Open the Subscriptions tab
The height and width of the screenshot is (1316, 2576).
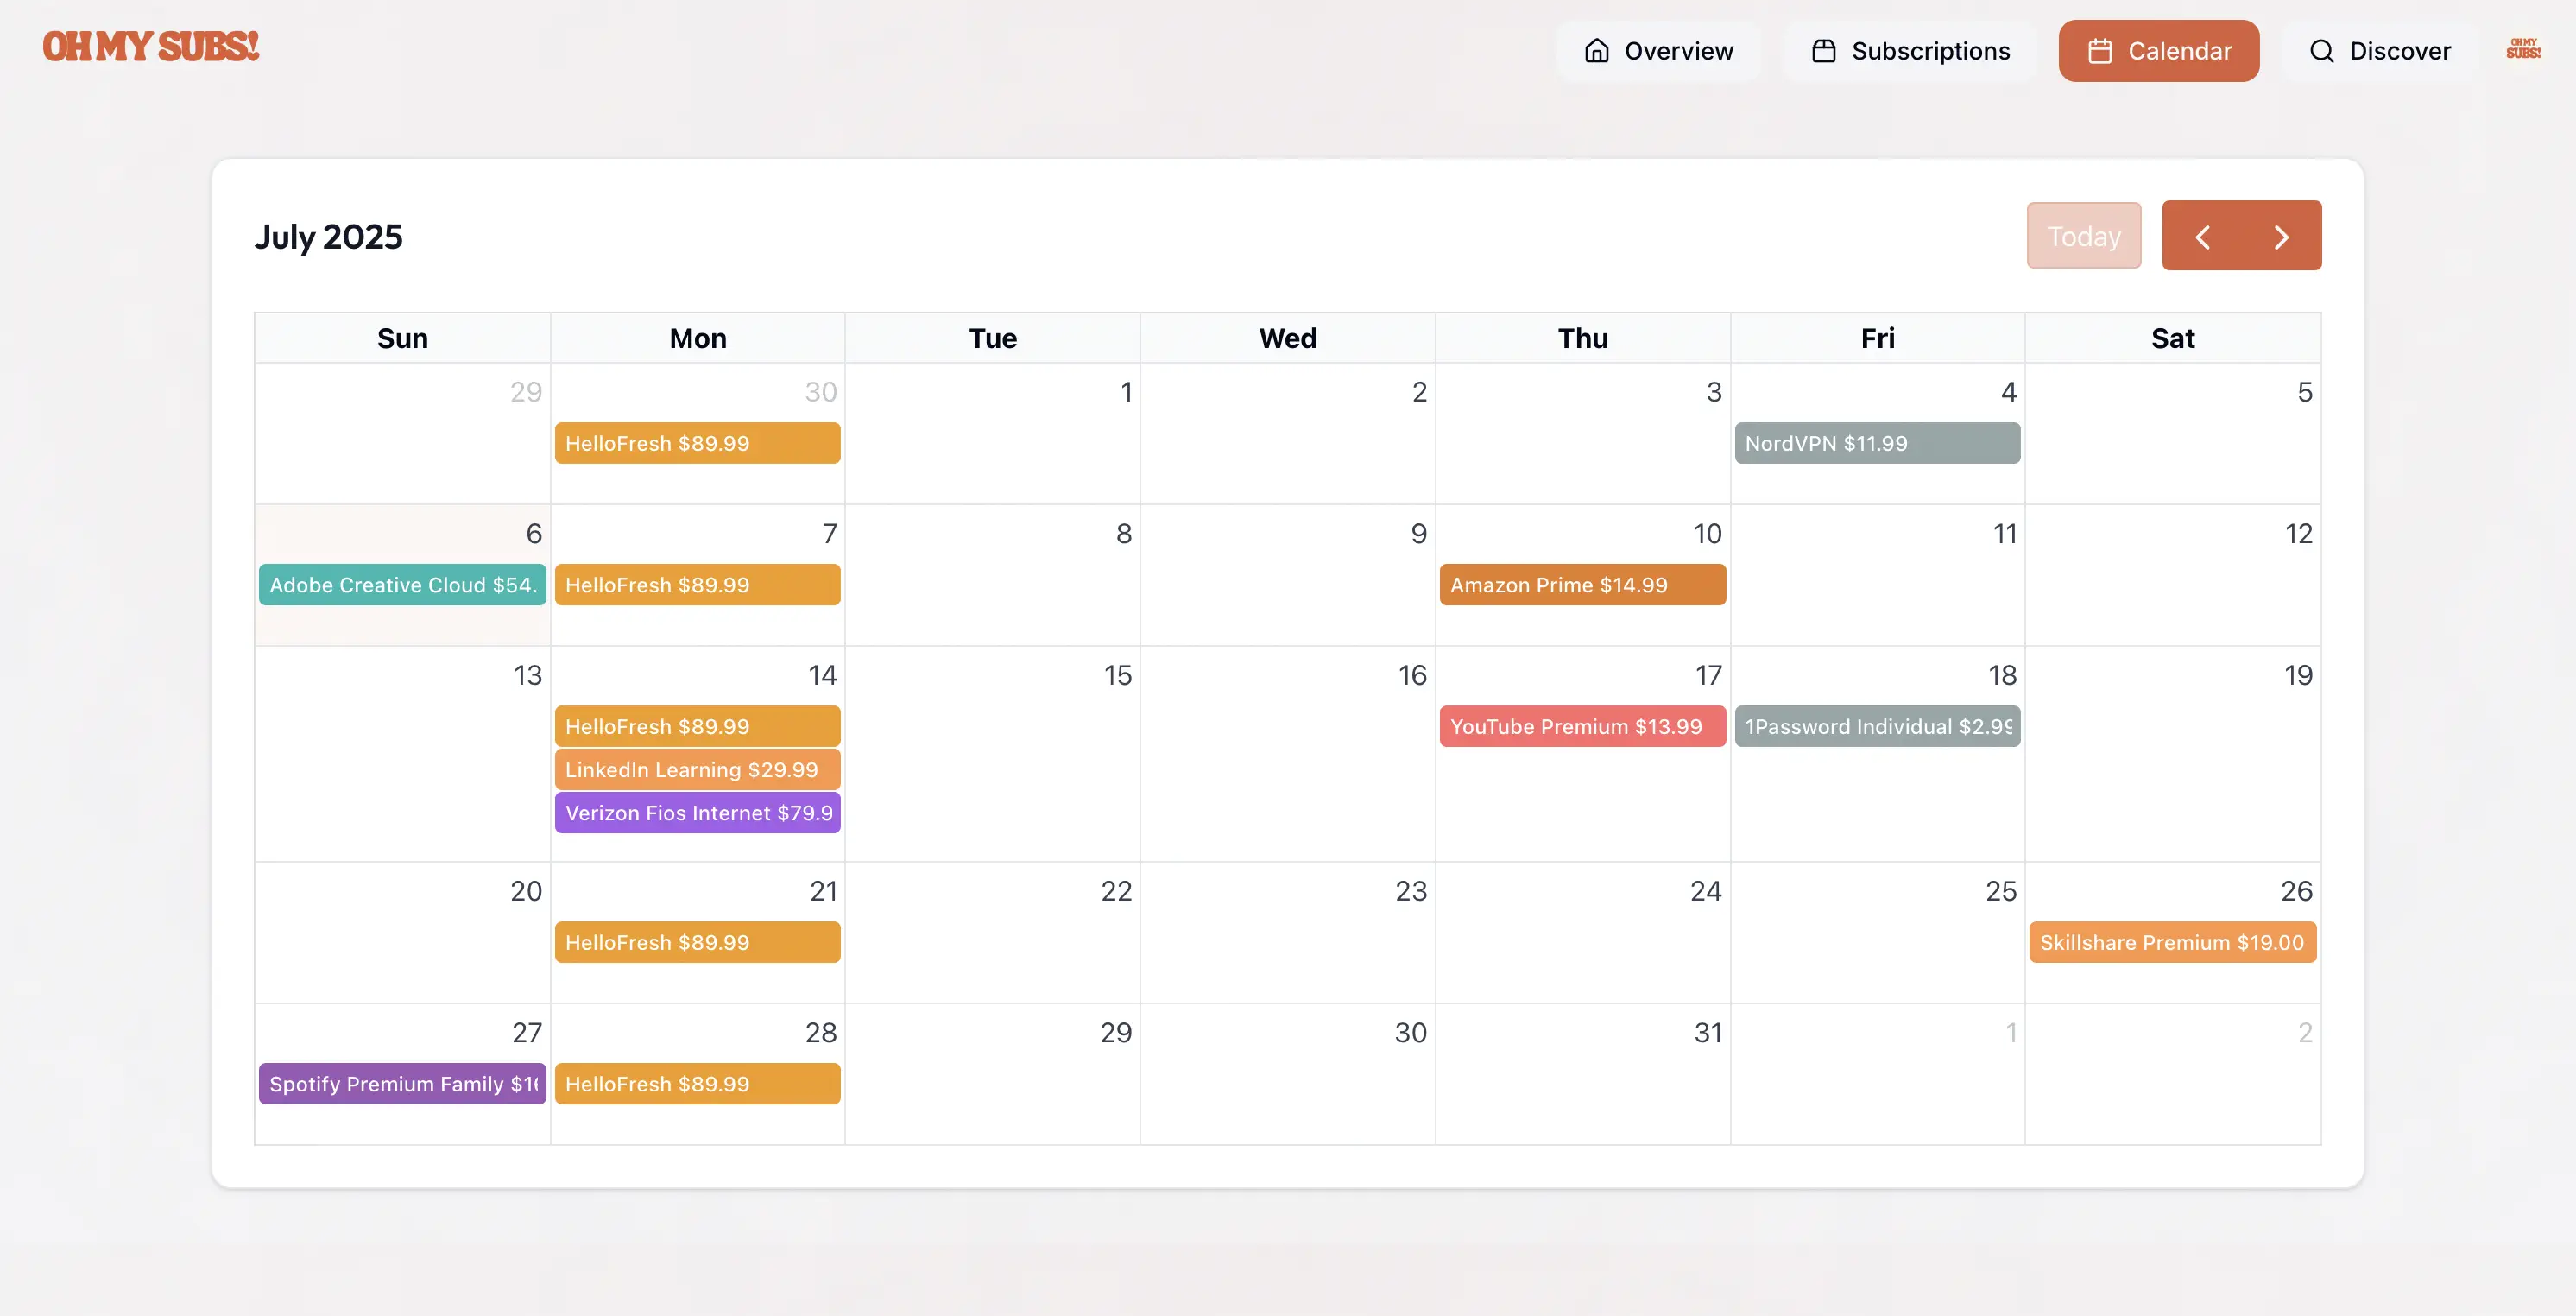click(1910, 51)
